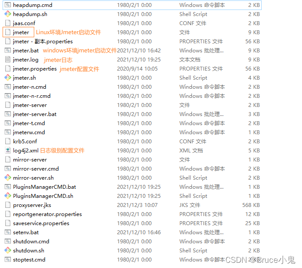Select the reportgenerator.properties file name
The height and width of the screenshot is (268, 302).
point(47,214)
